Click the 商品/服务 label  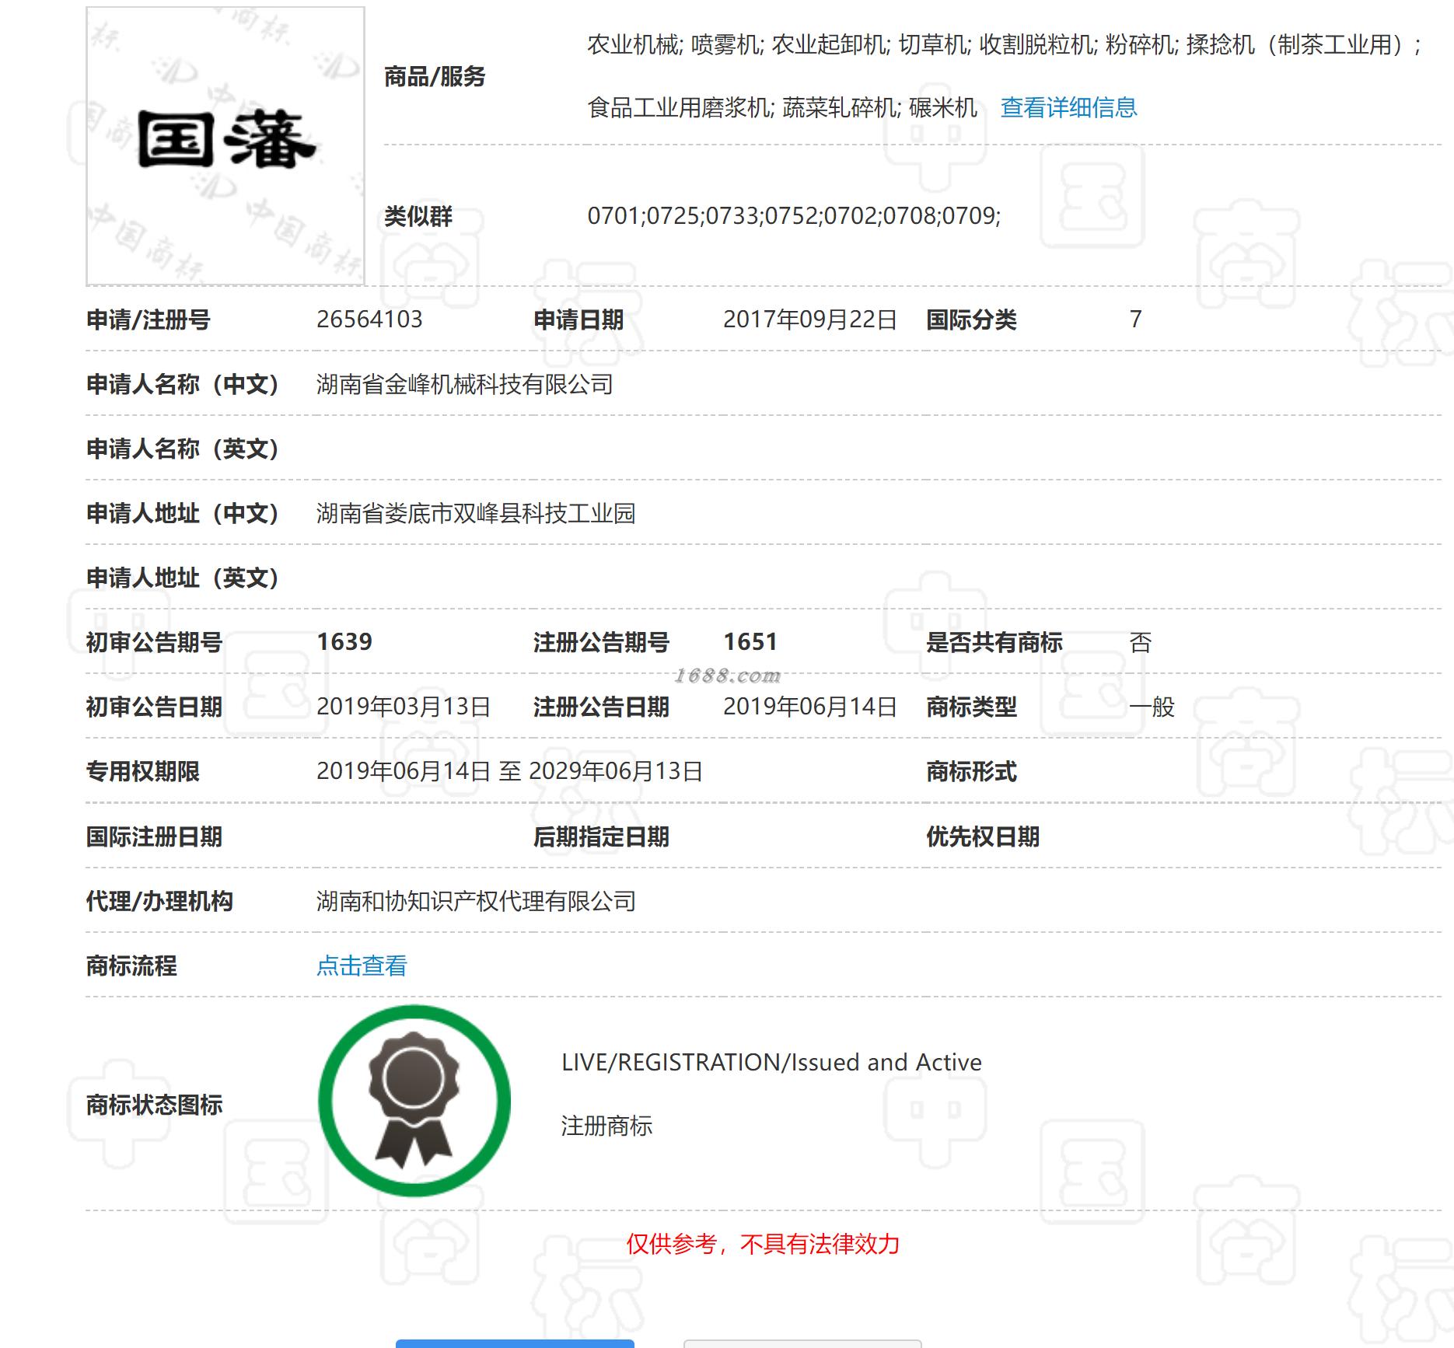435,76
